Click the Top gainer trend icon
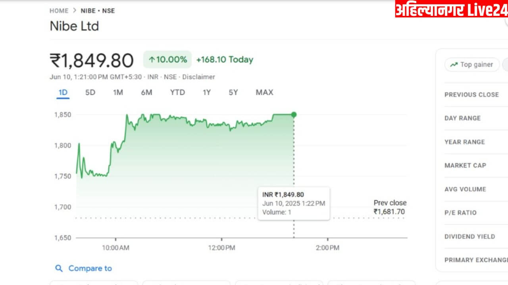 click(454, 65)
